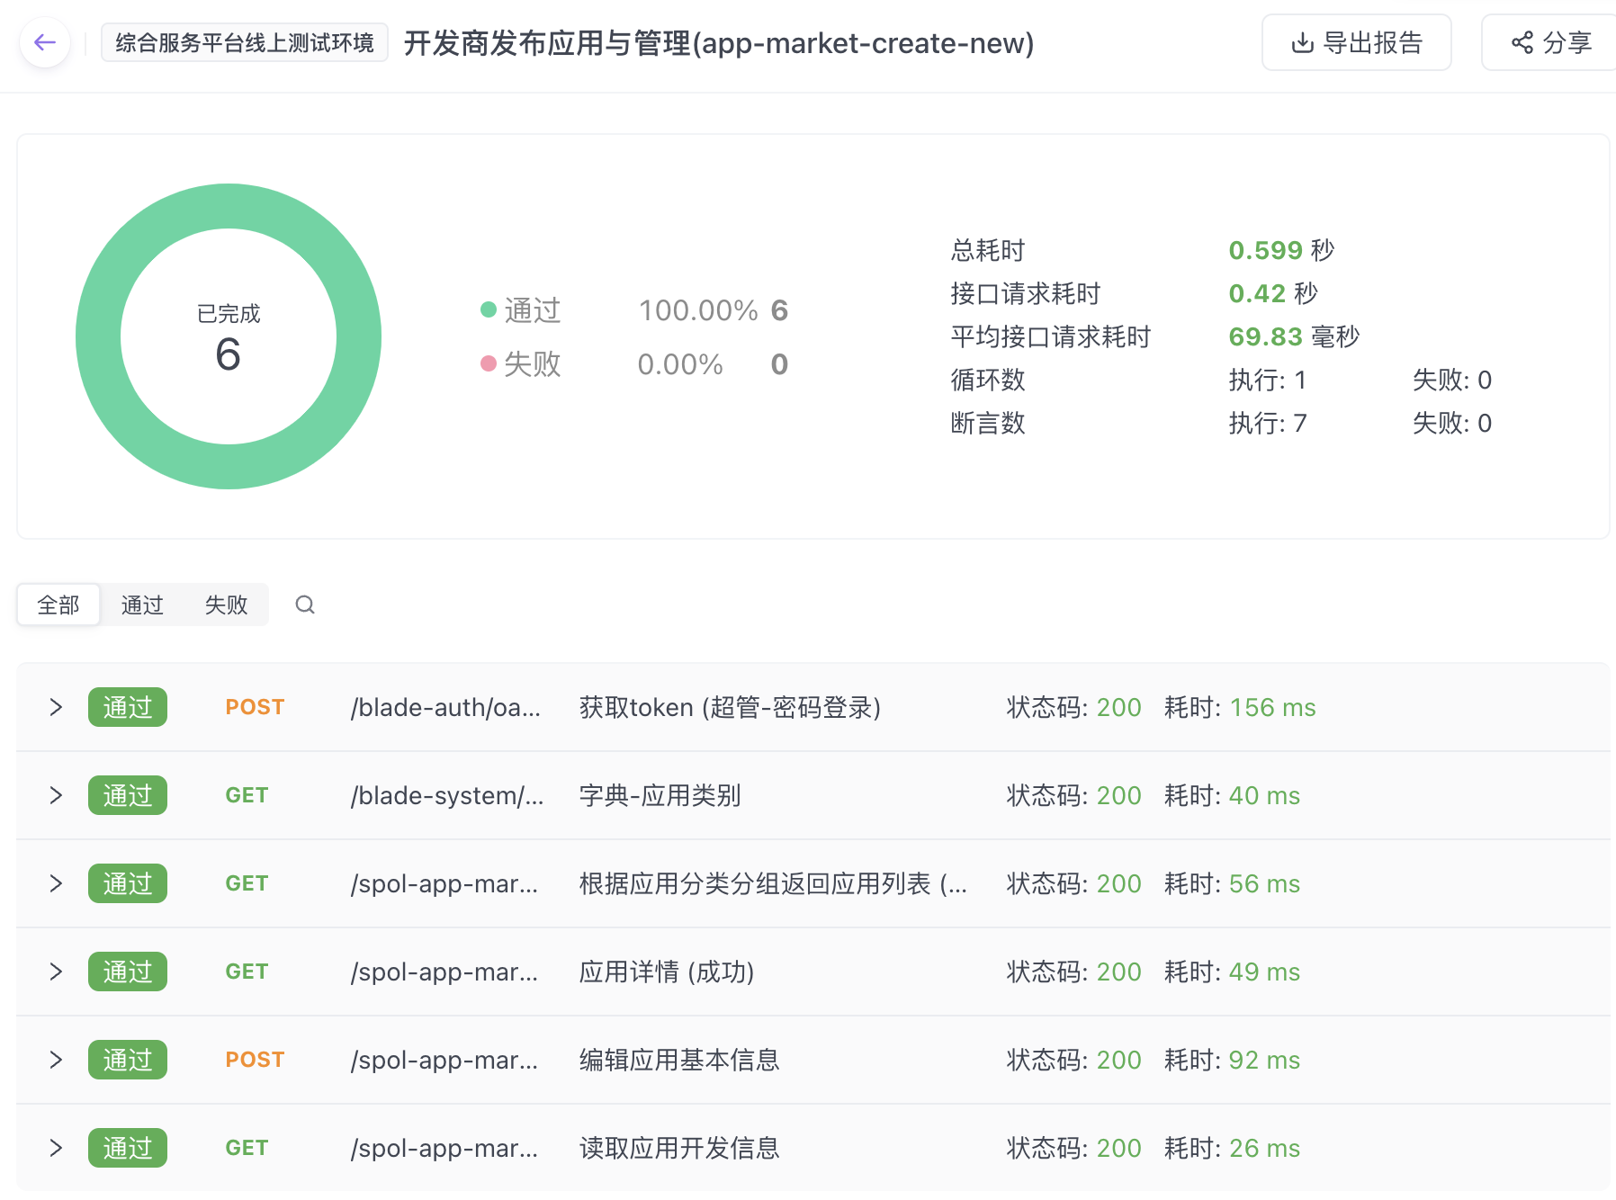
Task: Click the 0.42 秒 request time value
Action: [1273, 293]
